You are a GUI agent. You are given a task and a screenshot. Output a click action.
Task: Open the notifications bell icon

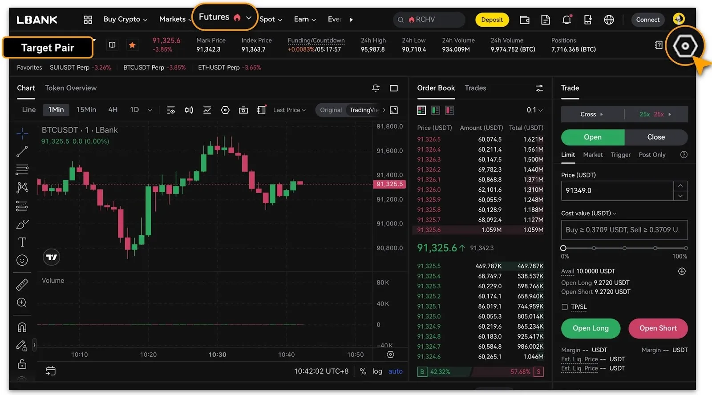[566, 20]
